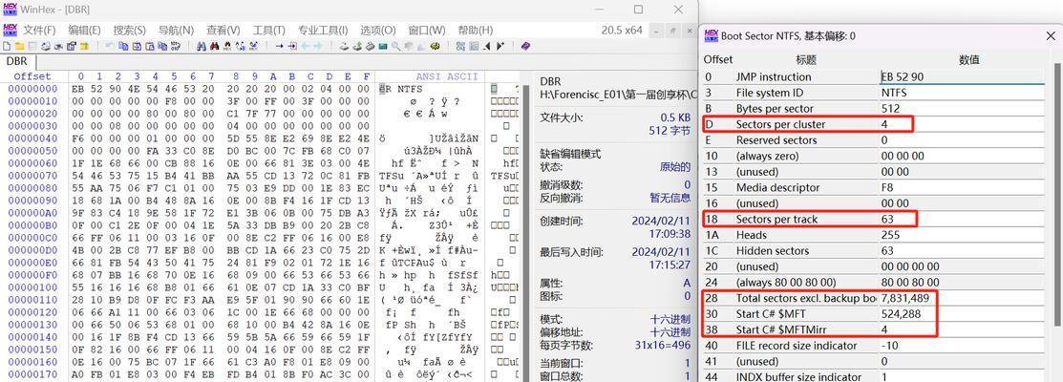Open the 专业工具(I) menu

[x=323, y=30]
